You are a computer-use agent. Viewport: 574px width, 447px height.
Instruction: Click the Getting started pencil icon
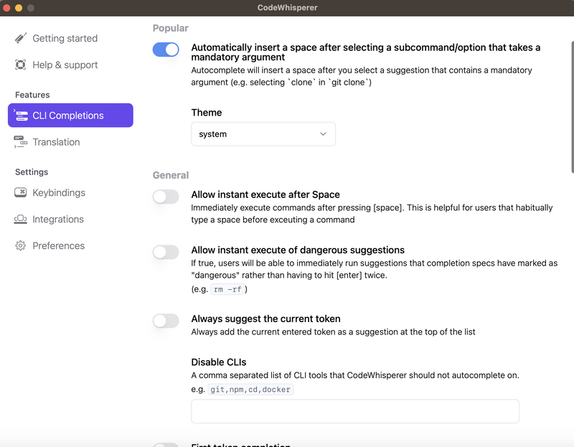tap(21, 38)
